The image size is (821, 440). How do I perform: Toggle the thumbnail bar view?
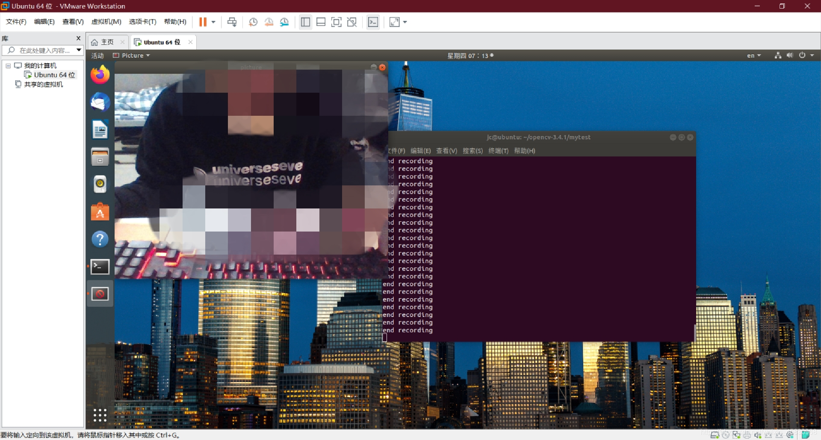pyautogui.click(x=321, y=22)
